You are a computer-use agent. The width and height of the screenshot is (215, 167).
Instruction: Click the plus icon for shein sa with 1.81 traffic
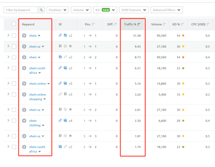coord(24,136)
